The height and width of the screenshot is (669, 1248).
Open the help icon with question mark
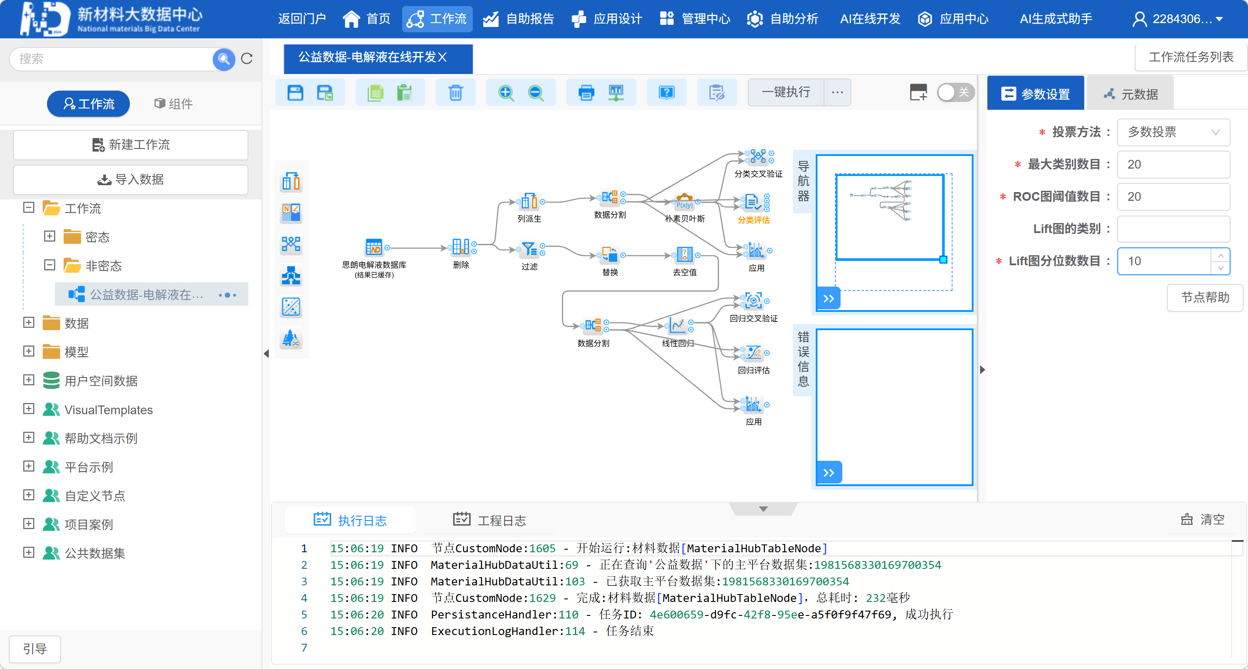pos(666,92)
